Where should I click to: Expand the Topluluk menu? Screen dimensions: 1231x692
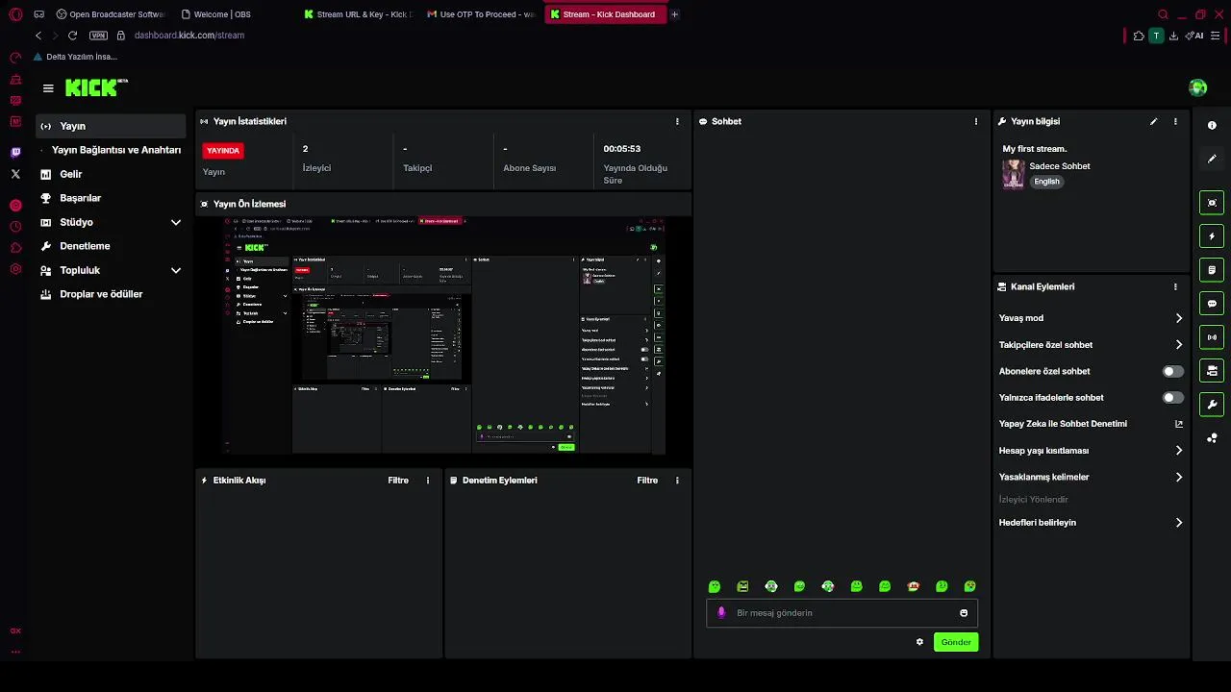(111, 270)
